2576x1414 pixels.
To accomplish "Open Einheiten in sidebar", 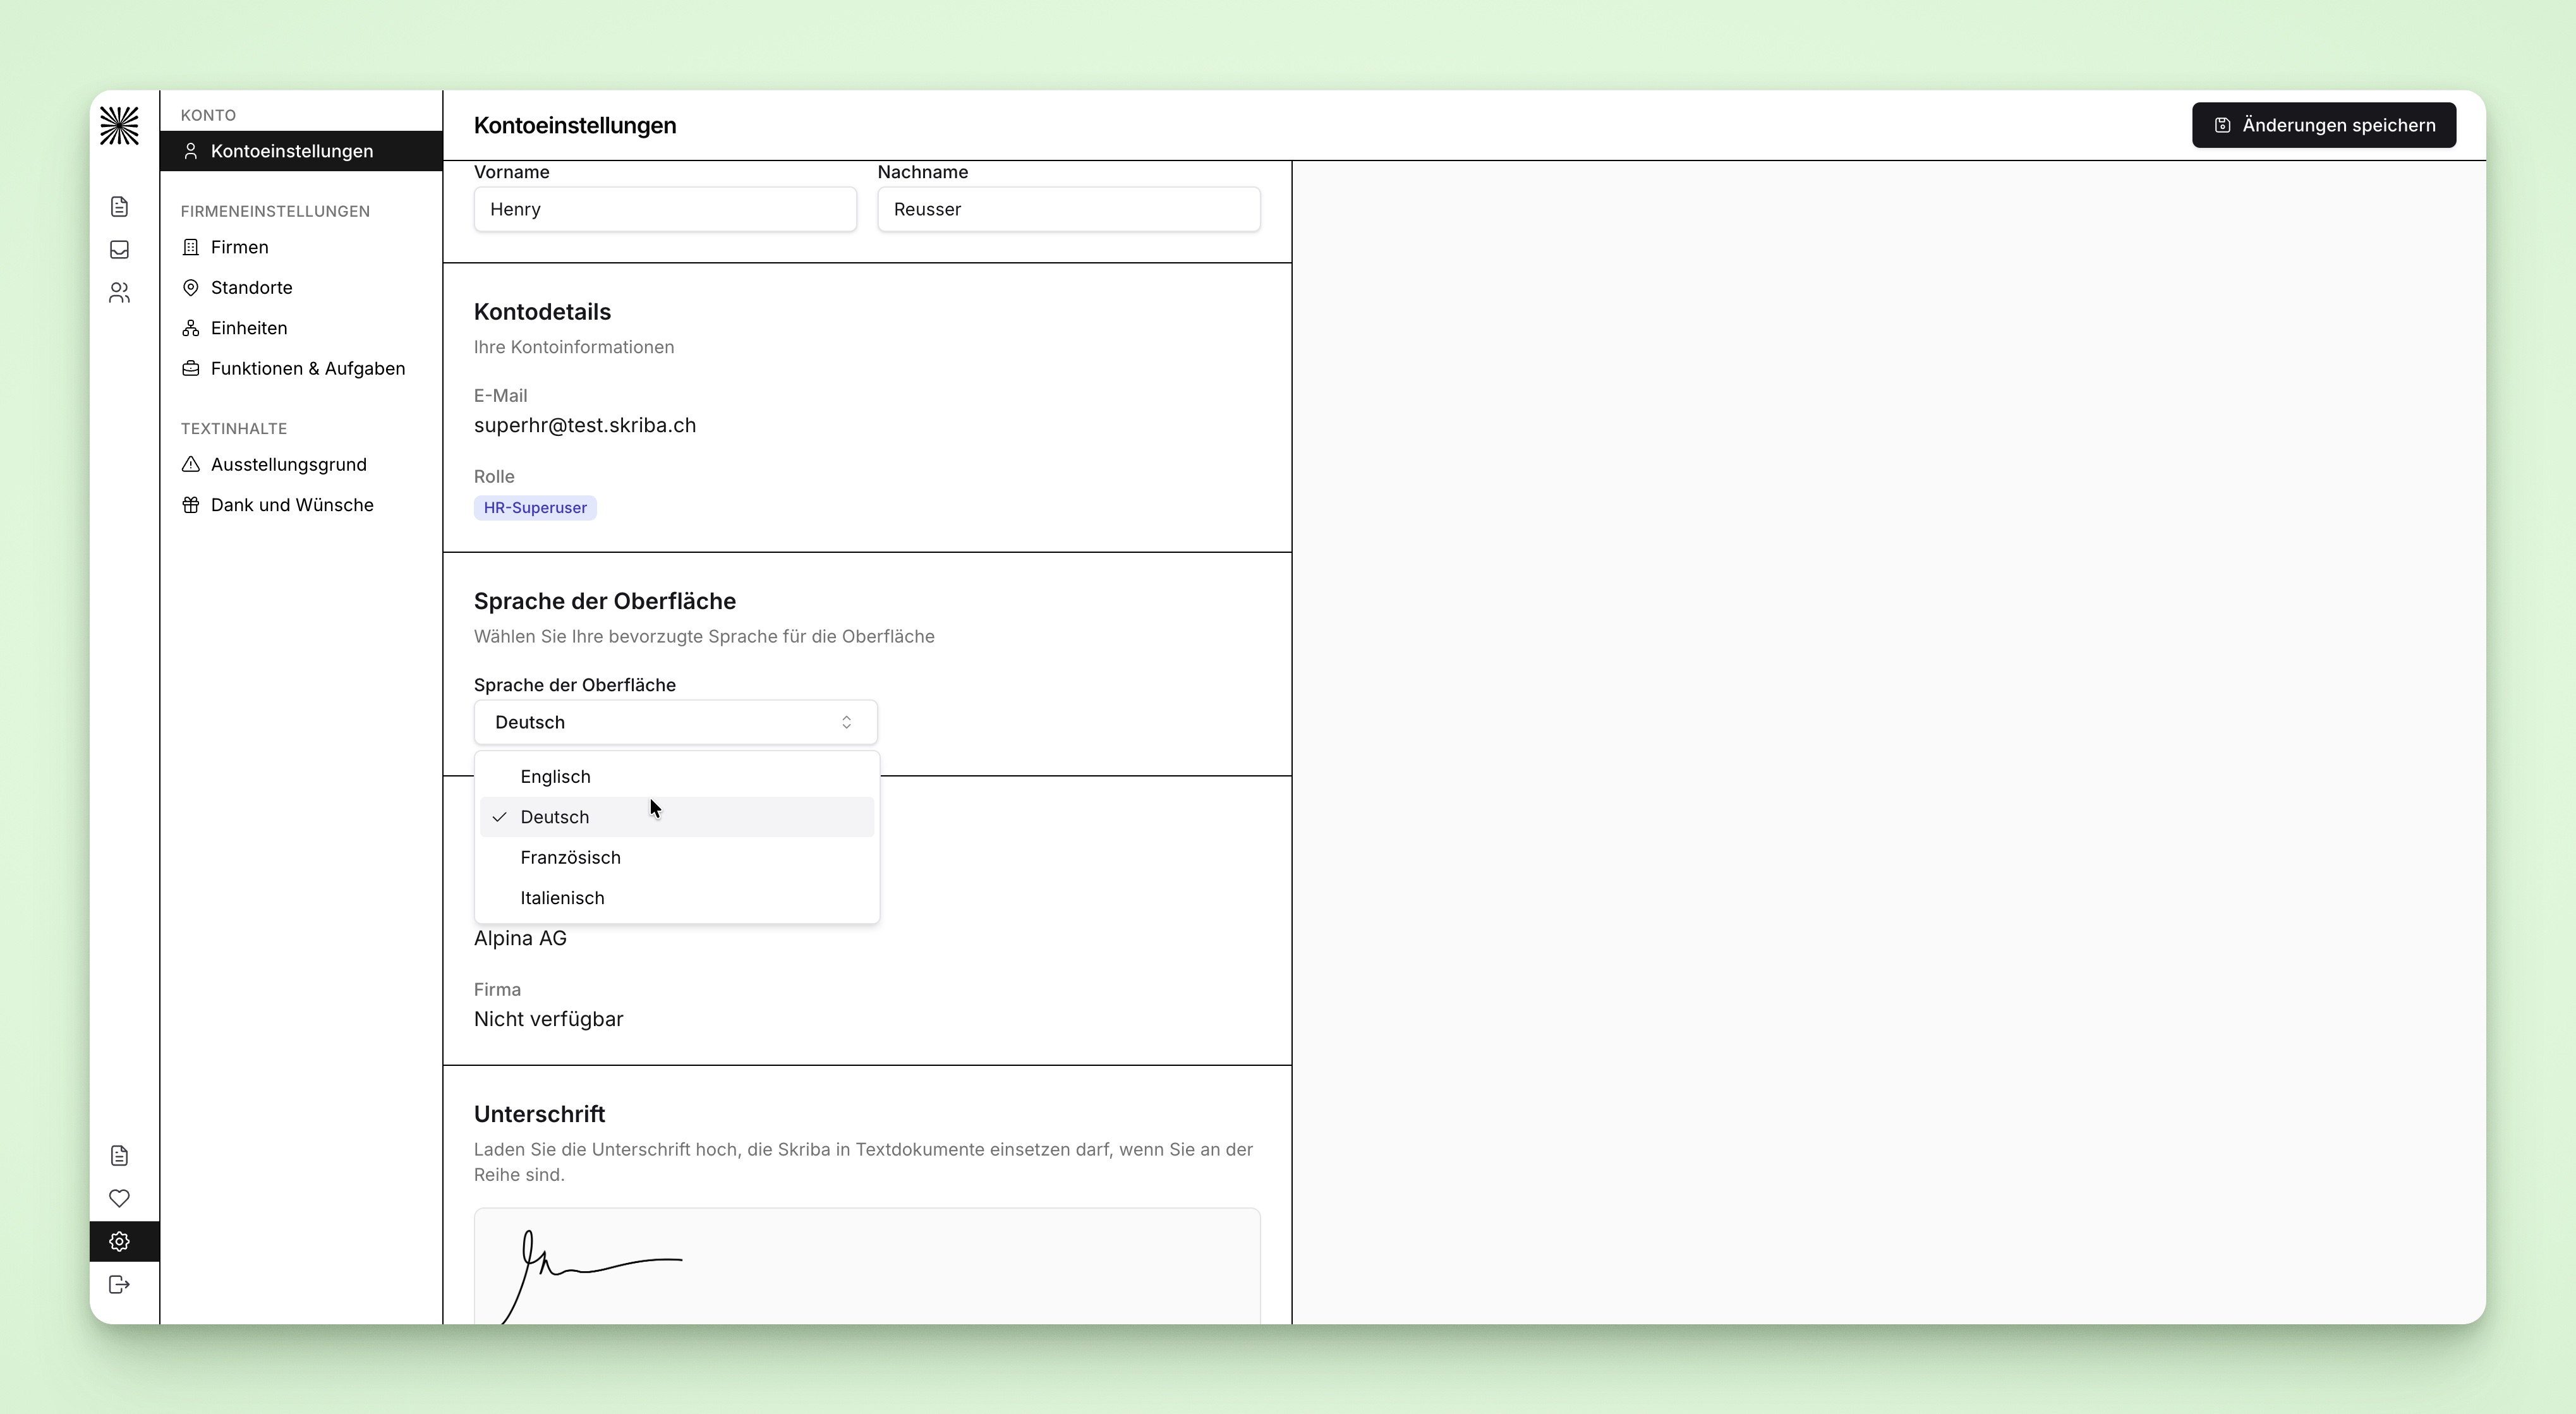I will (301, 328).
